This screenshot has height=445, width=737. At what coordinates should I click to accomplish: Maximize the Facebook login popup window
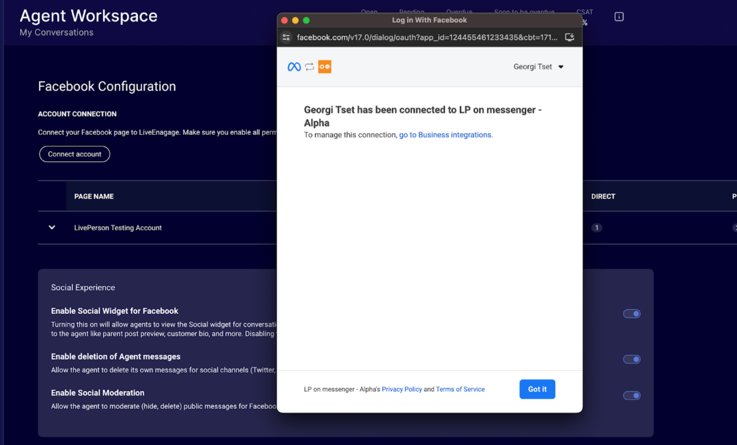point(306,20)
